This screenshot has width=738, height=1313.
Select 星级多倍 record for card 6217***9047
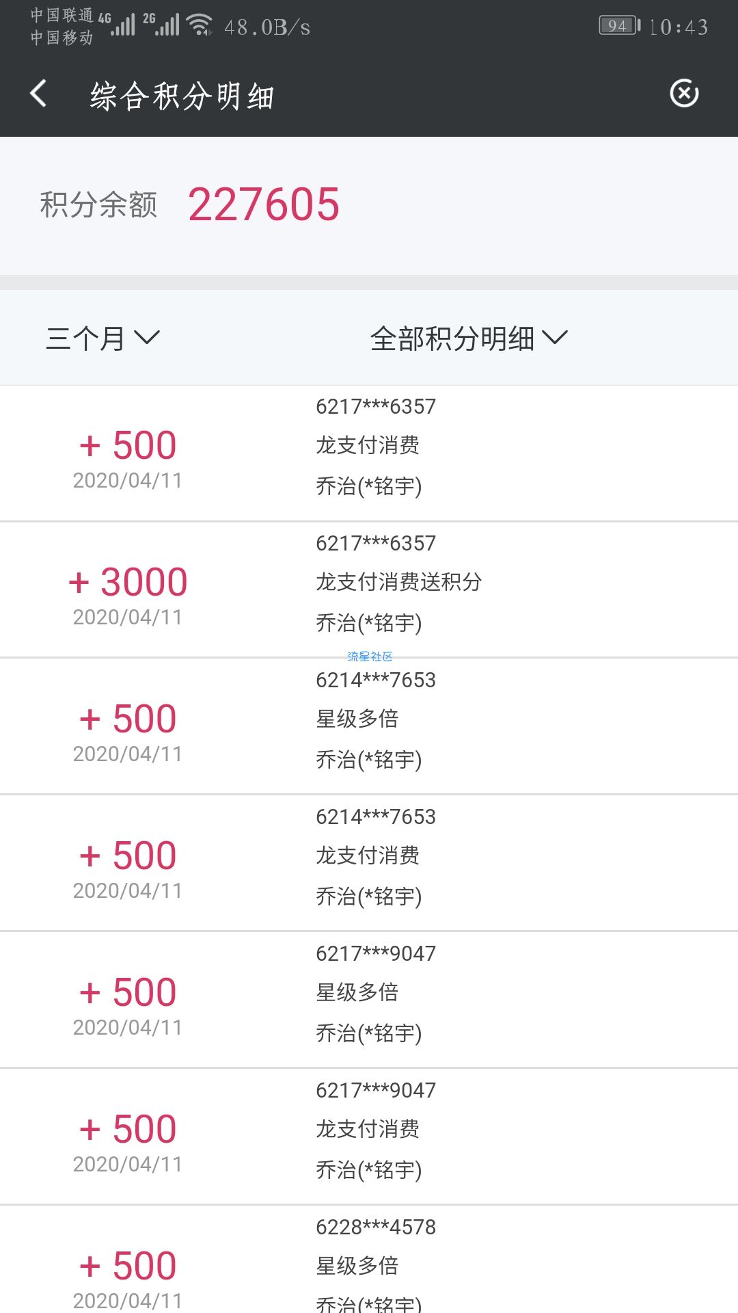click(369, 1000)
